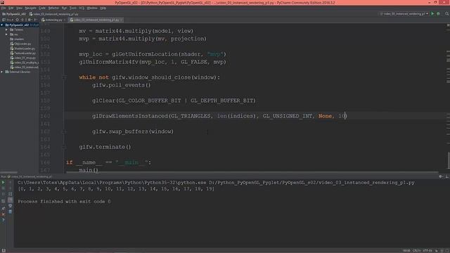Open ObjLoader.py in project tree
Screen dimensions: 450x253
coord(20,44)
